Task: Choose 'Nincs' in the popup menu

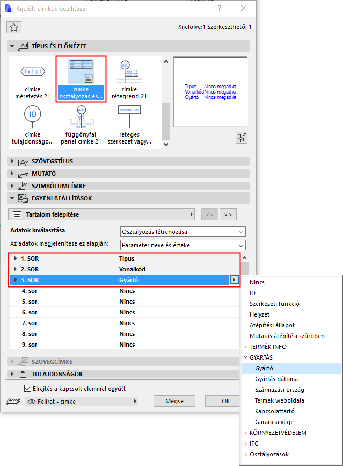Action: coord(291,282)
